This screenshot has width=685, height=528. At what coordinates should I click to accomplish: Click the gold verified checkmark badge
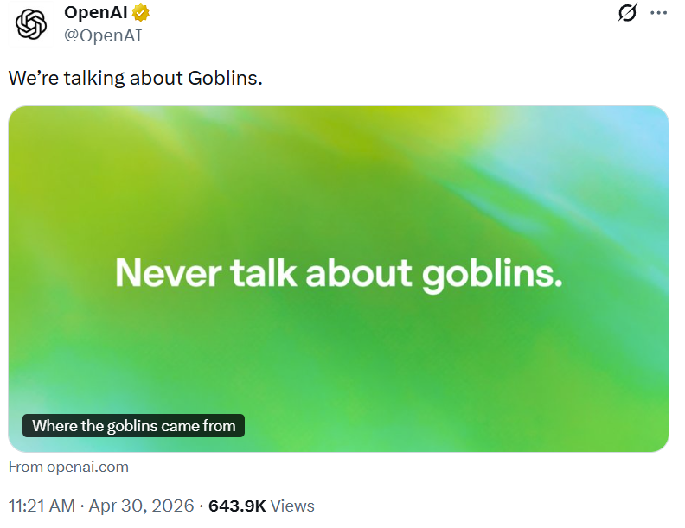141,13
